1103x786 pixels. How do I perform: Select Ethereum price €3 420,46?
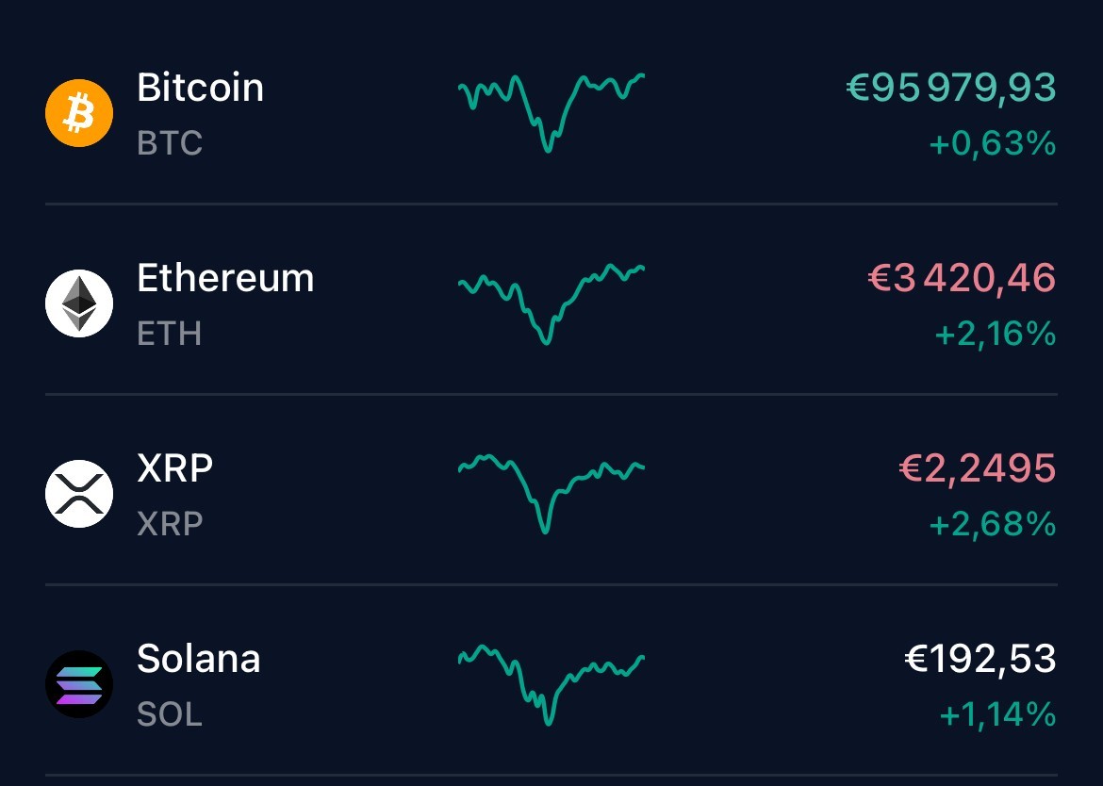tap(961, 278)
